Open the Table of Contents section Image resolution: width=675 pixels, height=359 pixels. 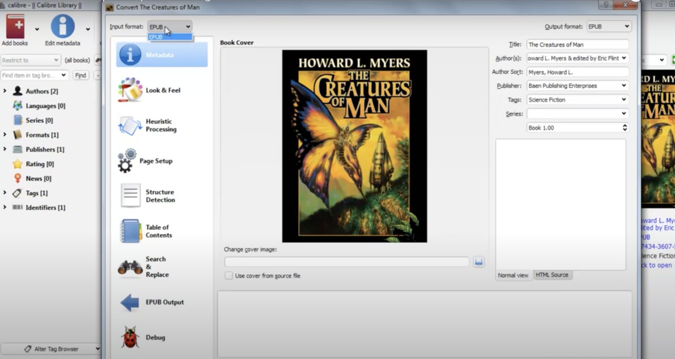(162, 231)
